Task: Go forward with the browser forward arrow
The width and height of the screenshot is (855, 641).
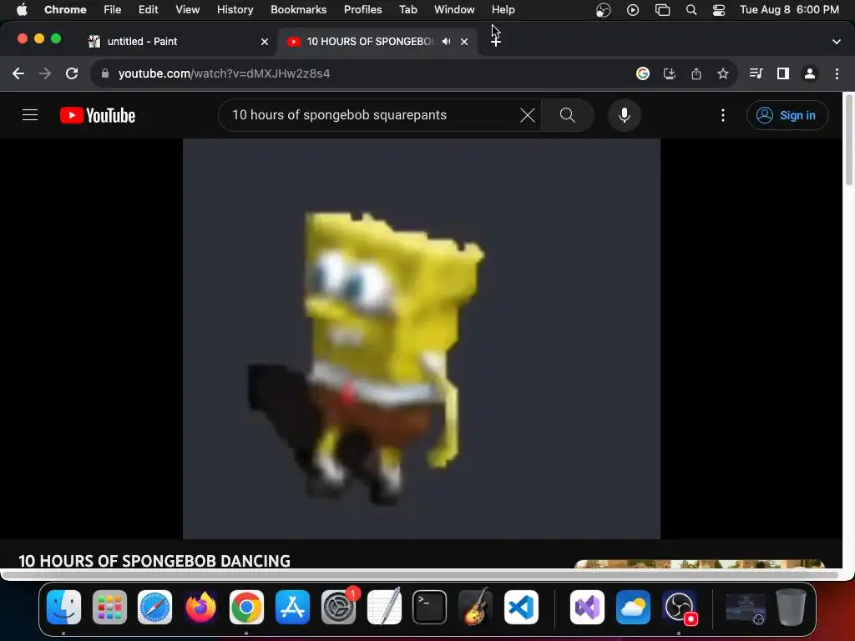Action: [45, 73]
